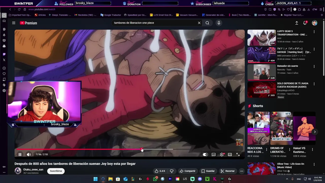Open more actions three-dot menu under video

pyautogui.click(x=242, y=171)
